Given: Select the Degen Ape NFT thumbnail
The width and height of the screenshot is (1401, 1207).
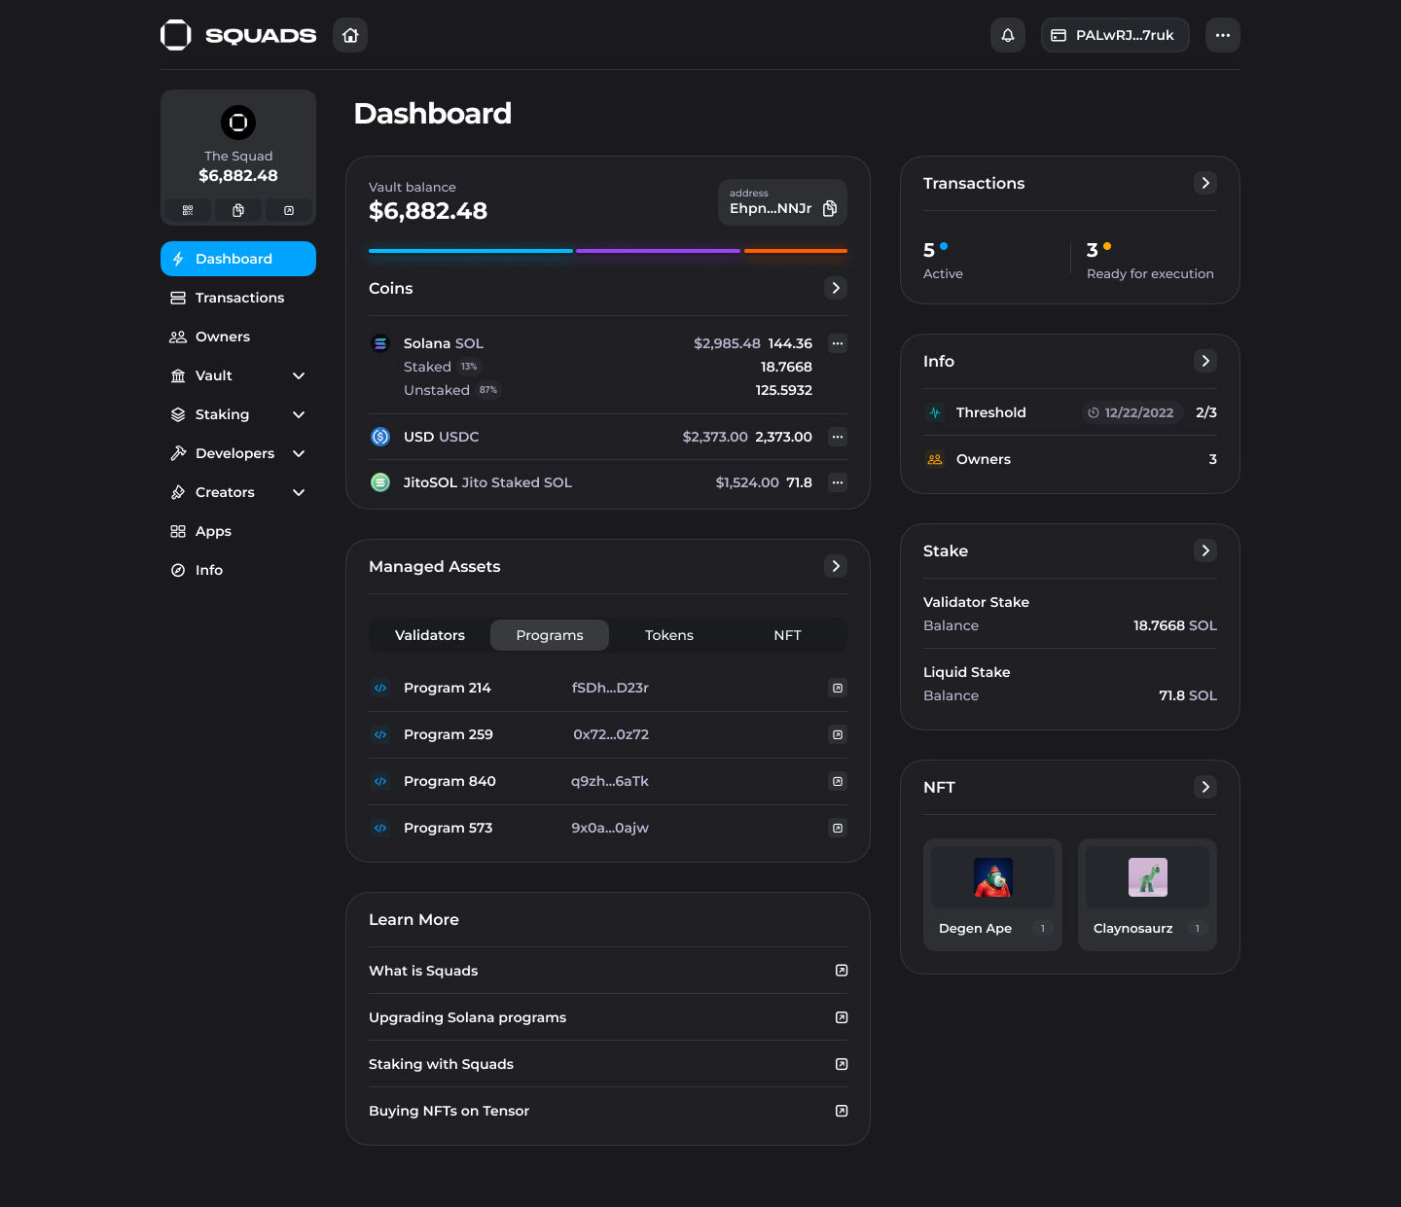Looking at the screenshot, I should point(992,877).
